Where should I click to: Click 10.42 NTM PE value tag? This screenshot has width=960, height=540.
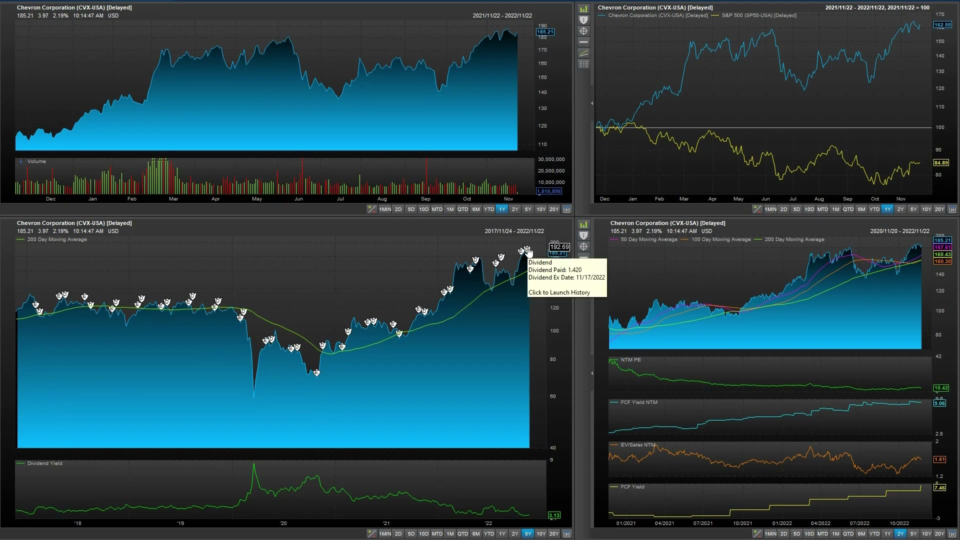click(941, 388)
